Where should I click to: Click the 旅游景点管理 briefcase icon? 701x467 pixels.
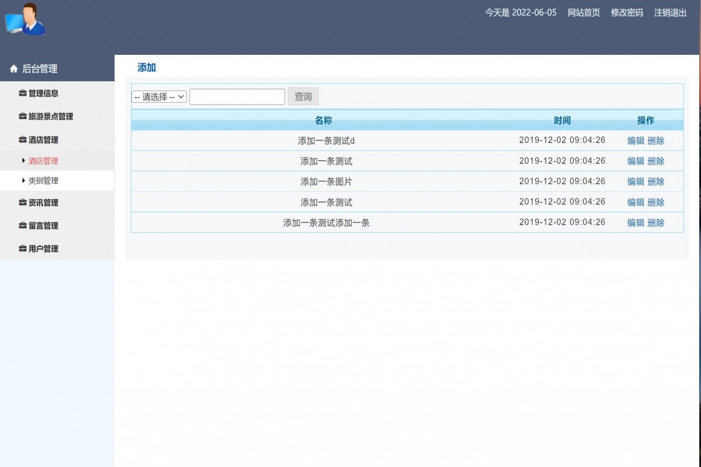click(x=22, y=116)
